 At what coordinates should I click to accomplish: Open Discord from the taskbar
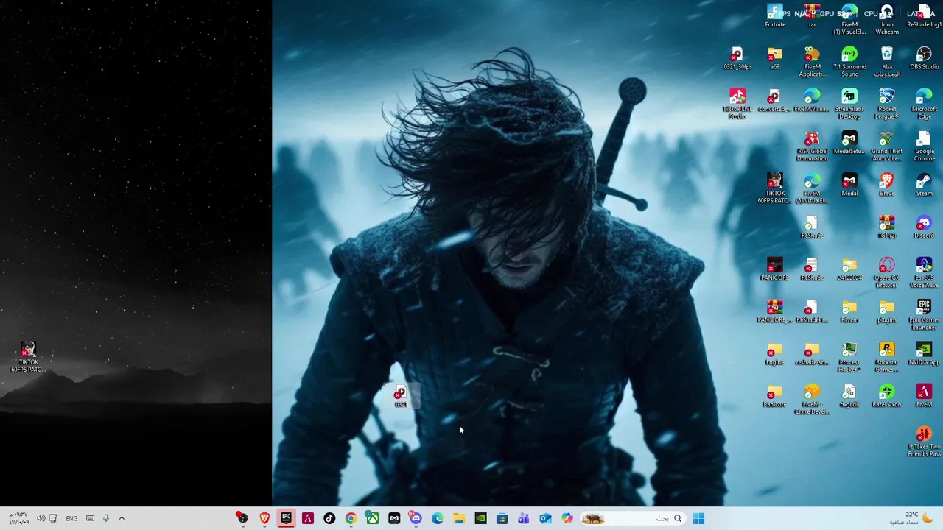pos(416,518)
